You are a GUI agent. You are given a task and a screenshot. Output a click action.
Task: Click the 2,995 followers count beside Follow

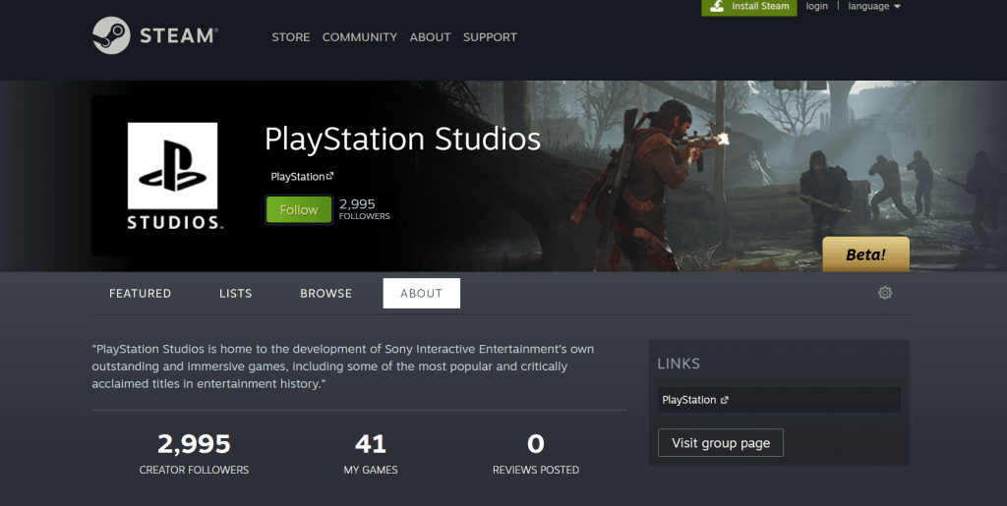pyautogui.click(x=364, y=209)
